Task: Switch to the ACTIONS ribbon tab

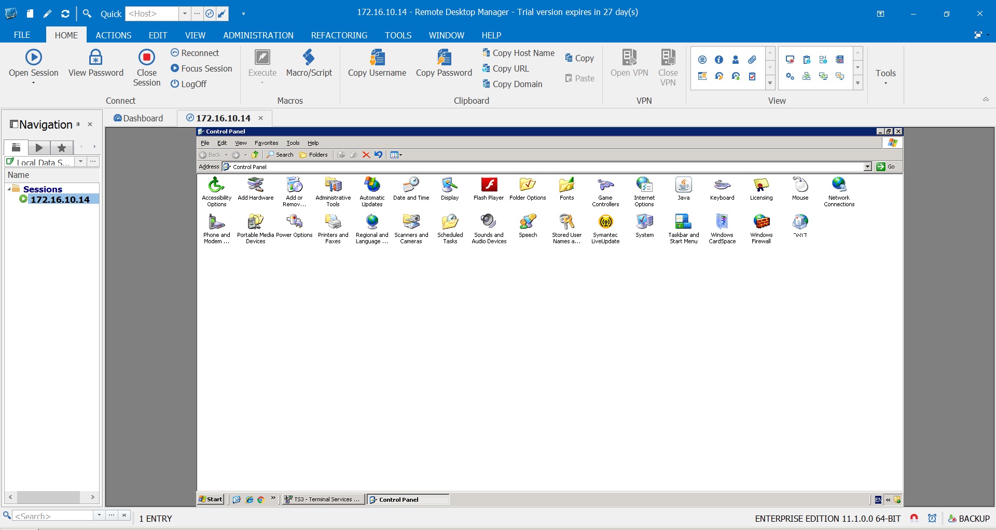Action: pyautogui.click(x=113, y=35)
